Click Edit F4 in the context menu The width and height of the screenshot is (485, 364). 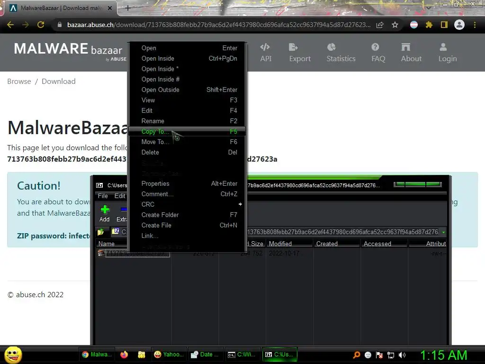187,110
